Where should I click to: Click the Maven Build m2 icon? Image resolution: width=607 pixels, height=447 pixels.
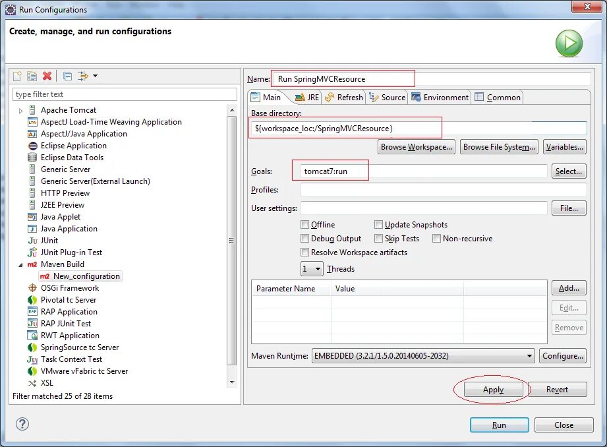(x=32, y=264)
